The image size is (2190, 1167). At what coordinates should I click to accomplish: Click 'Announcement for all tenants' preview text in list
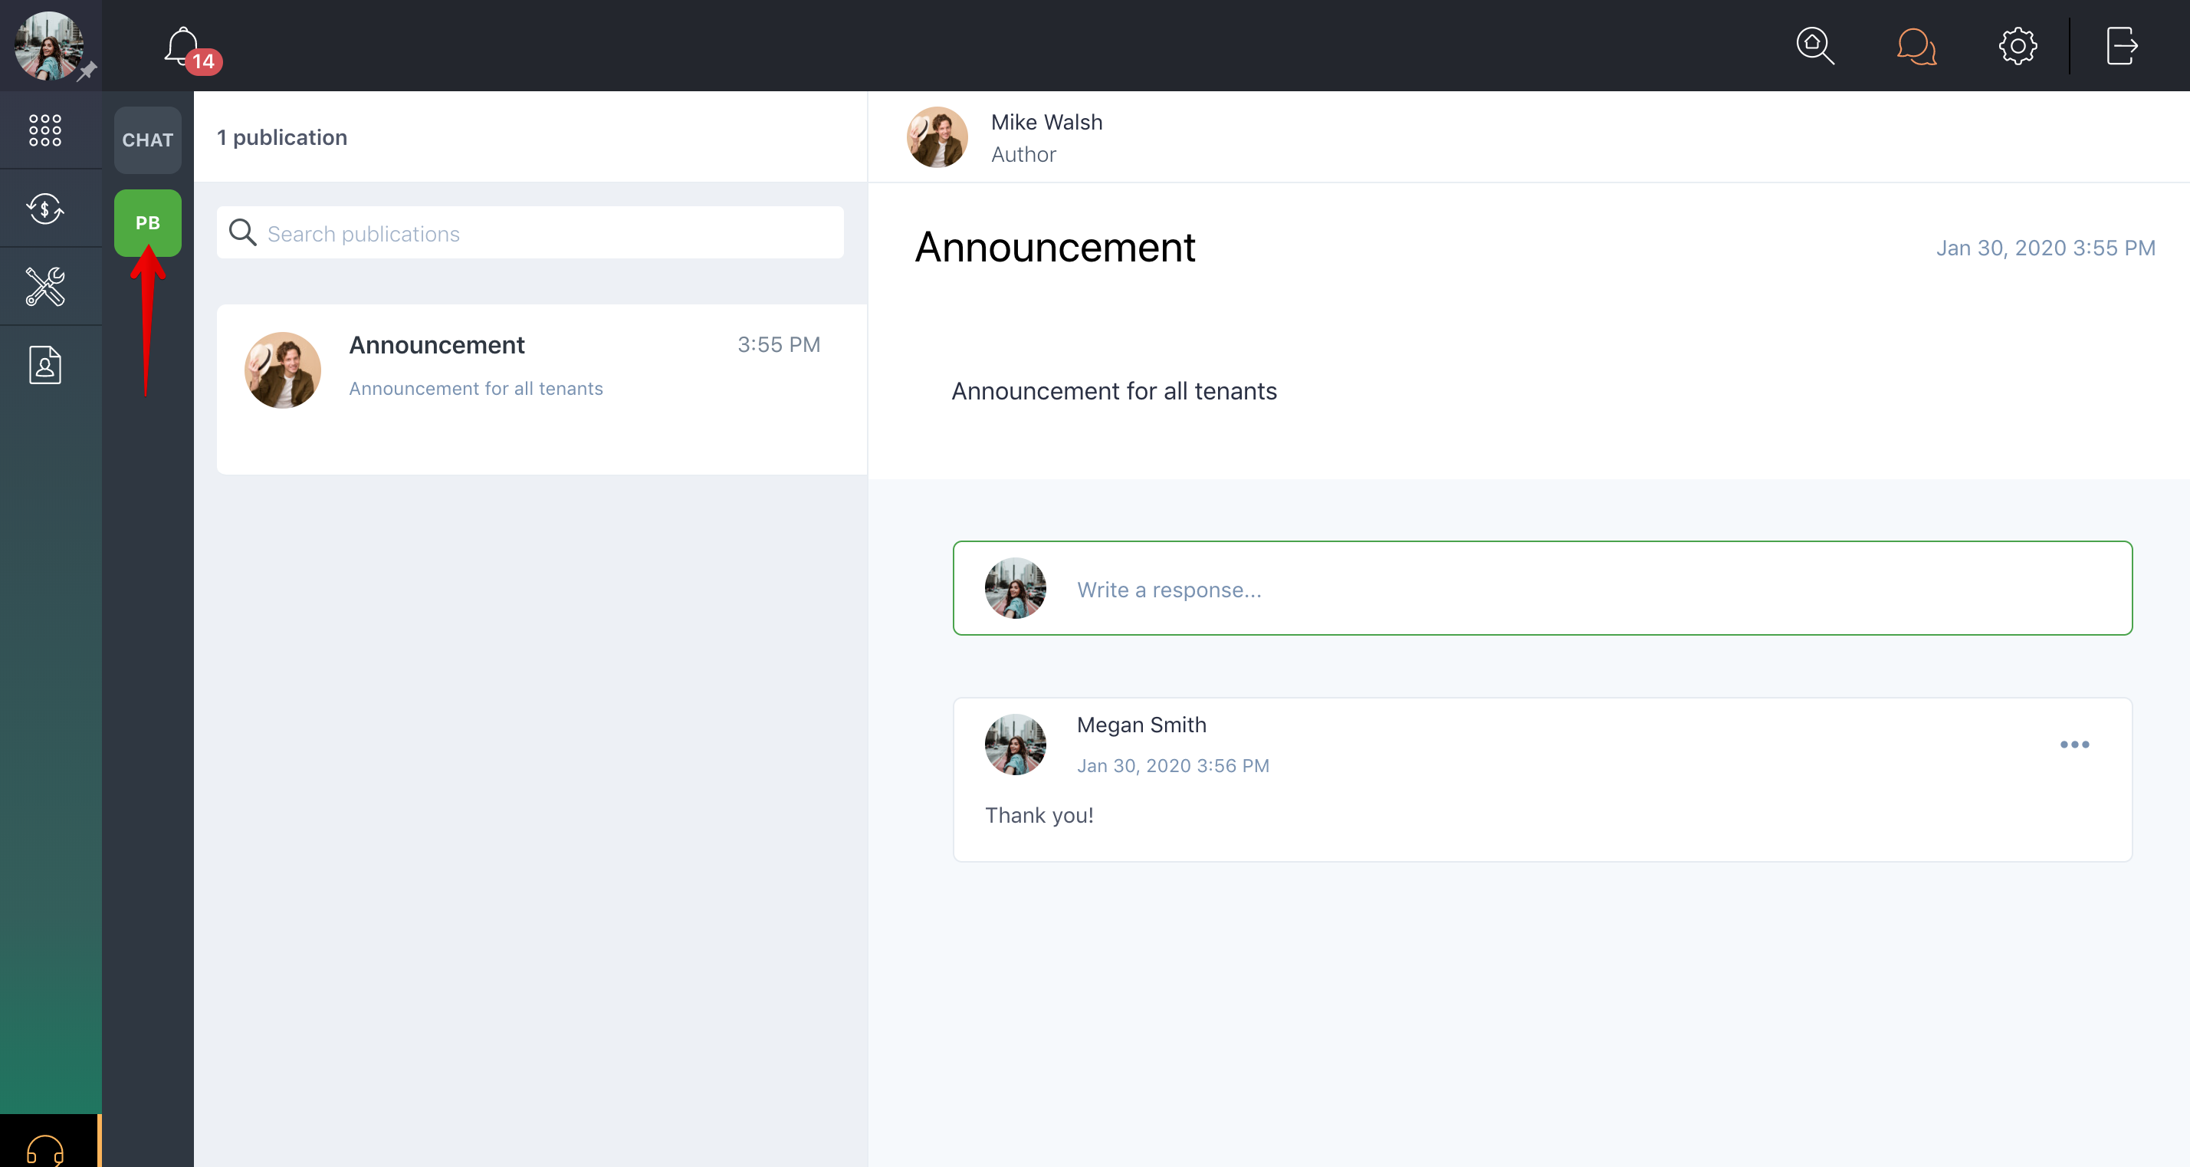pos(476,388)
